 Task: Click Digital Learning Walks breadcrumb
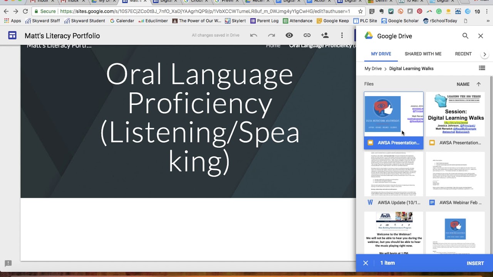(x=411, y=68)
